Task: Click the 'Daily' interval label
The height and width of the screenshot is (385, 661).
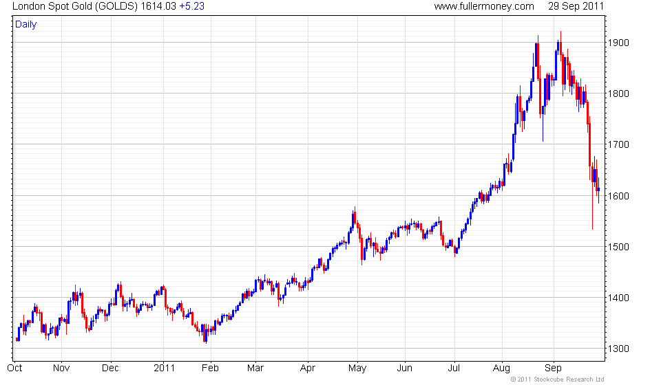Action: coord(25,24)
